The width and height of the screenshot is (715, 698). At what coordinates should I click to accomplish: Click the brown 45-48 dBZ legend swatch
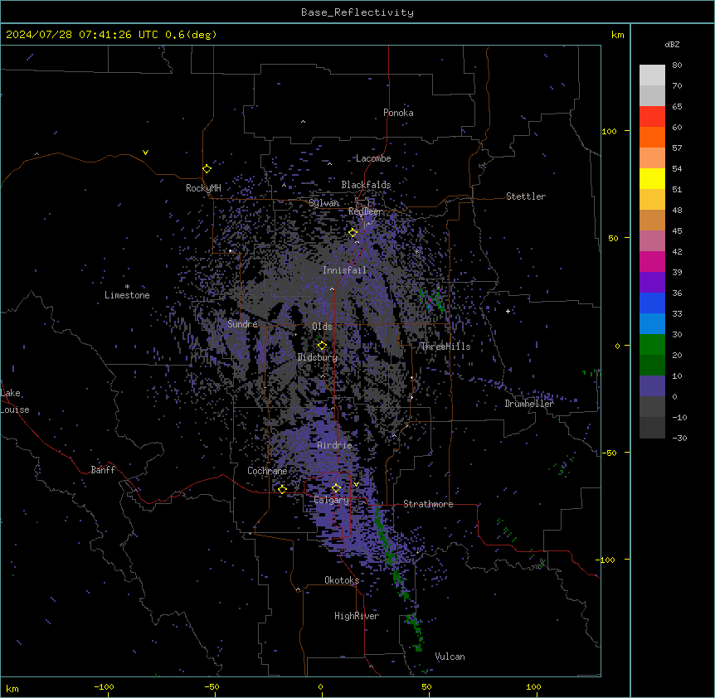tap(652, 220)
